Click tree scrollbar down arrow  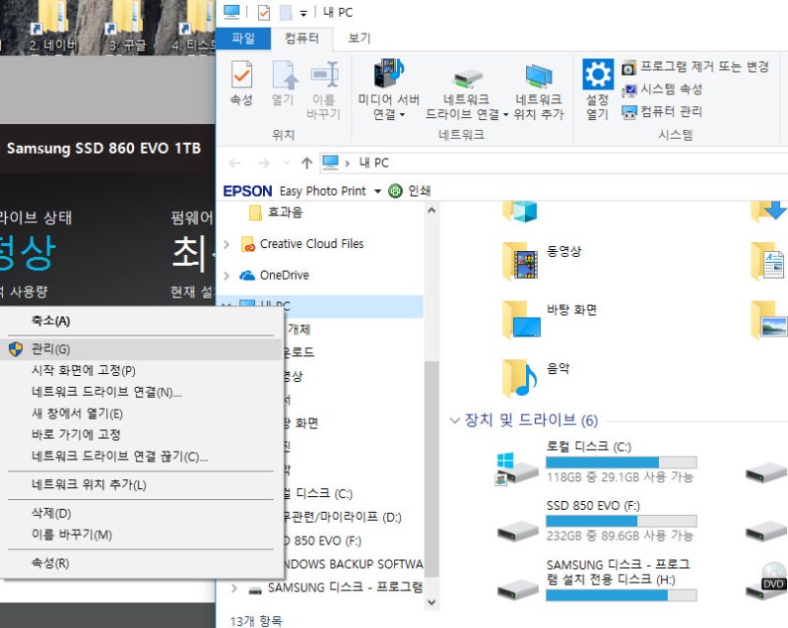(431, 601)
